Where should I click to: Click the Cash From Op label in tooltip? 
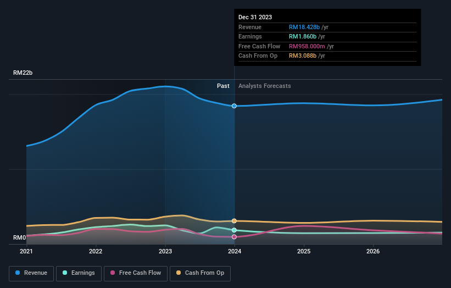coord(258,56)
